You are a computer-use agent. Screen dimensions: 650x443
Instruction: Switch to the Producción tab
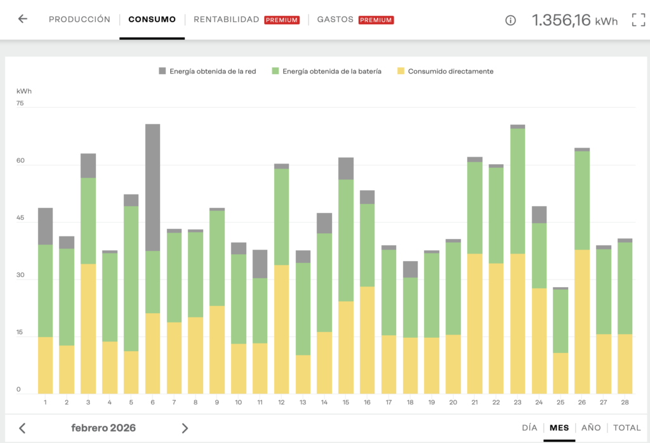79,20
